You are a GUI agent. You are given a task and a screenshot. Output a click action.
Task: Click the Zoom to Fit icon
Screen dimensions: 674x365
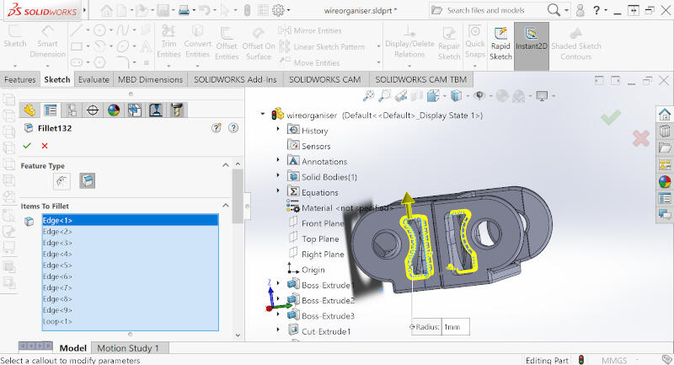point(368,95)
